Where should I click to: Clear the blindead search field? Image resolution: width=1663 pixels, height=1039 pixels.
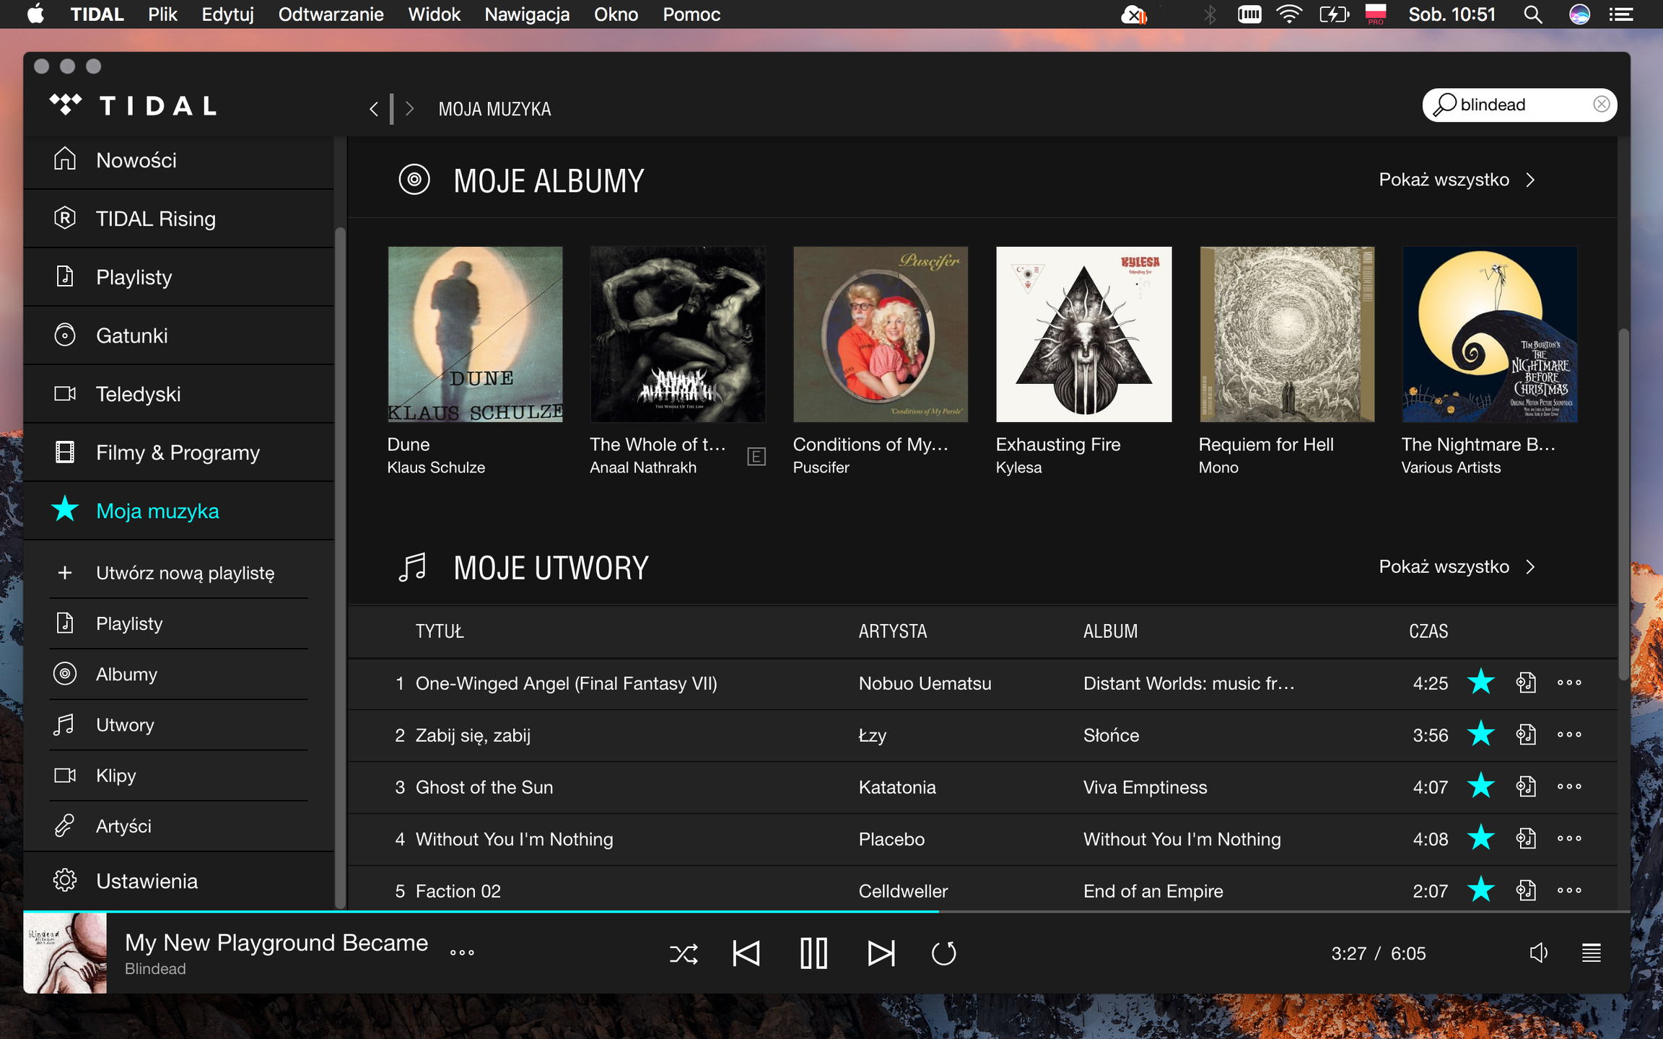[1601, 105]
